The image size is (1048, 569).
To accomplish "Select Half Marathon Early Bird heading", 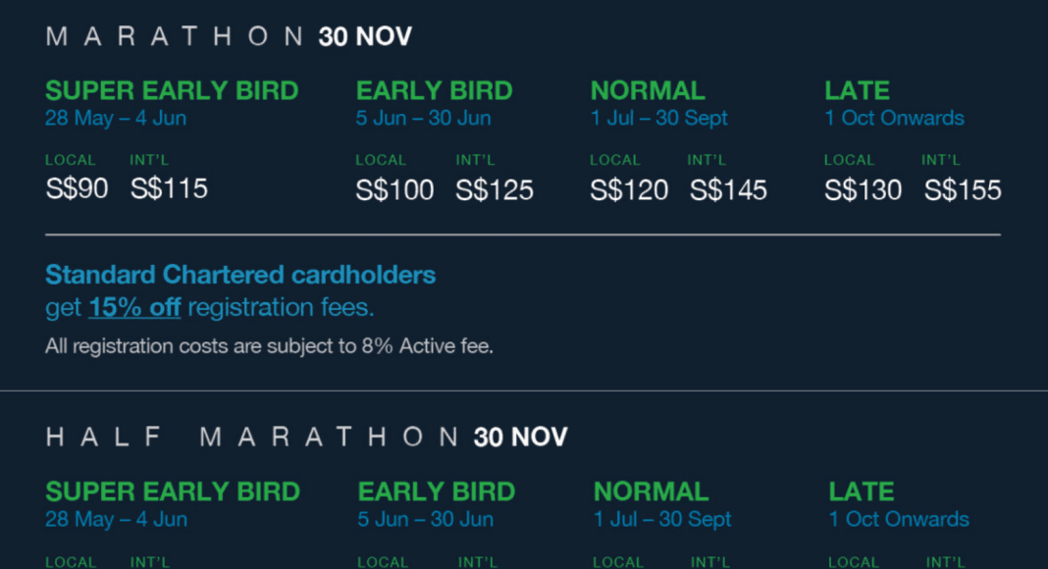I will coord(437,492).
